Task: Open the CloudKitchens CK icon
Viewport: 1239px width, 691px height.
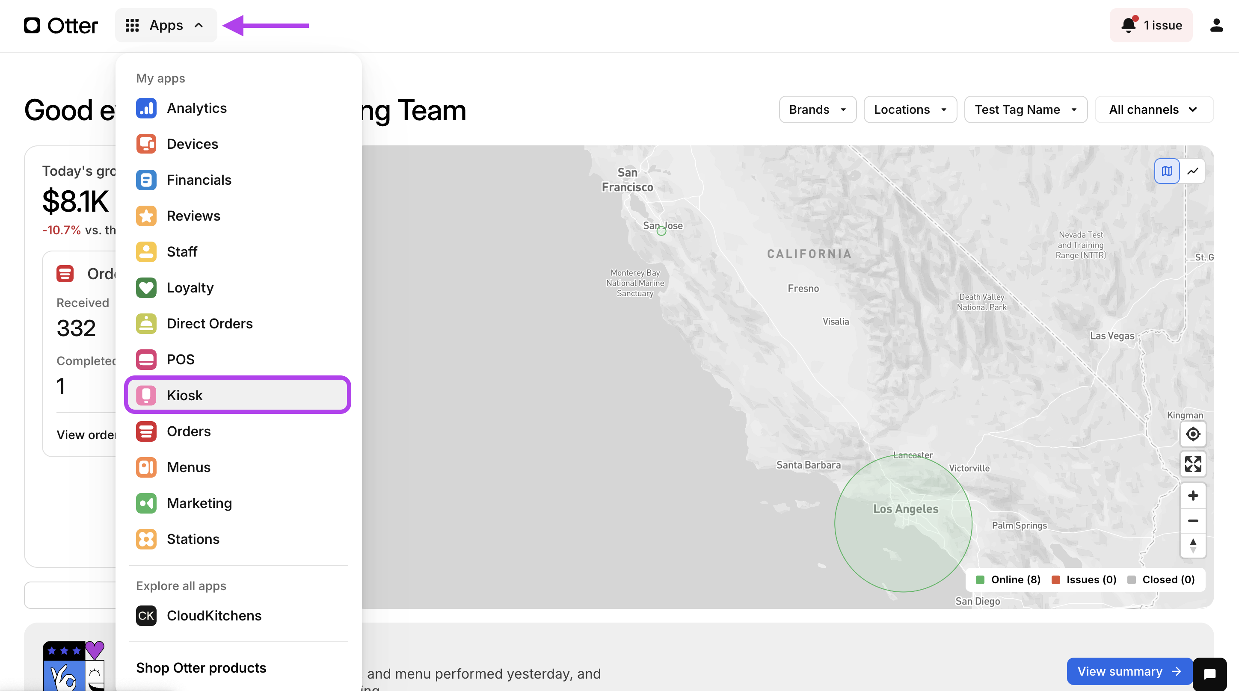Action: [146, 615]
